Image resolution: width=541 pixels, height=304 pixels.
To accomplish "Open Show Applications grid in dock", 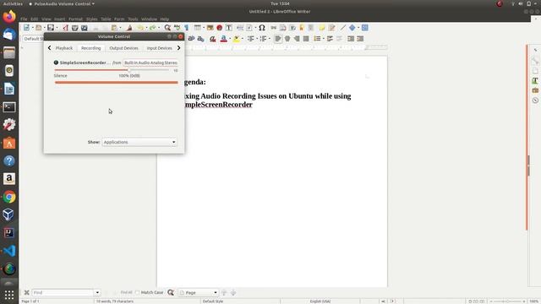I will click(x=9, y=295).
